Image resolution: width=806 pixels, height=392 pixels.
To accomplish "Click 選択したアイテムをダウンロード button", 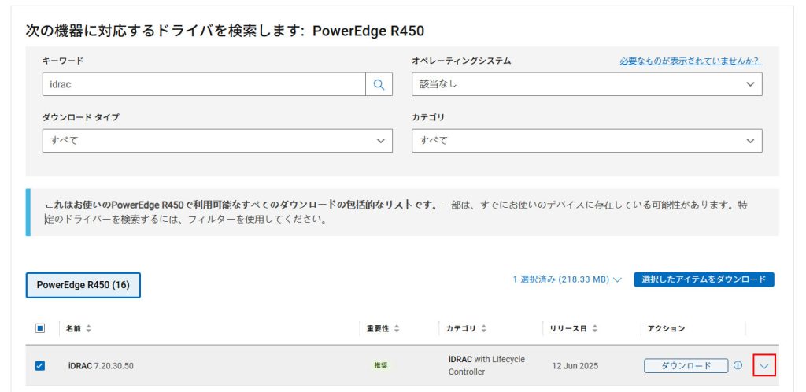I will pyautogui.click(x=704, y=279).
